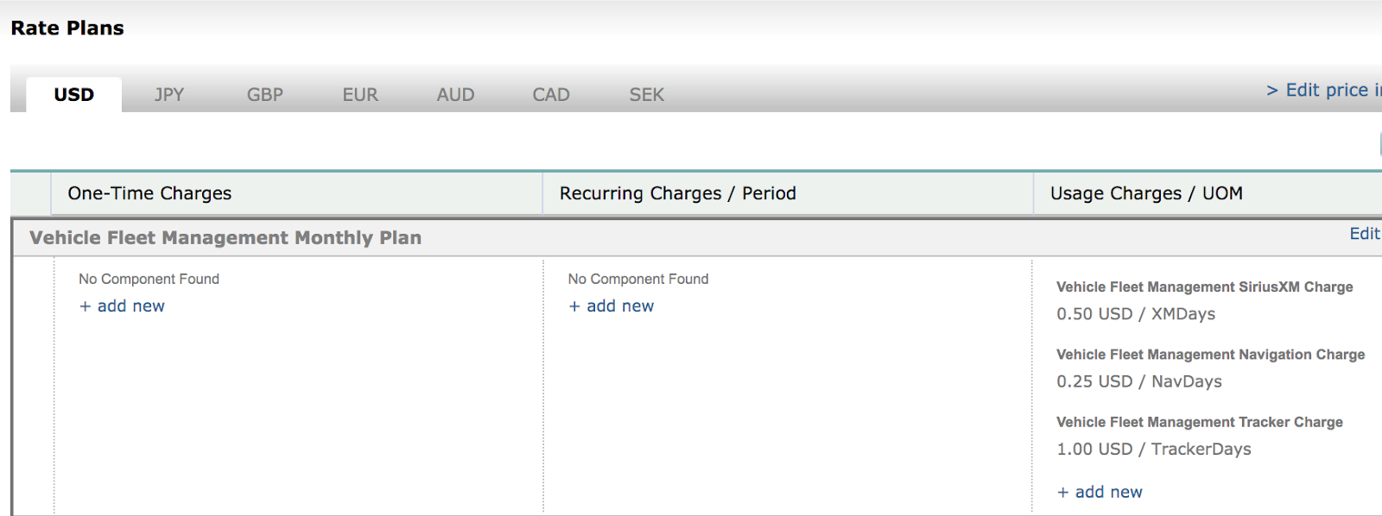The image size is (1382, 516).
Task: Switch to the JPY currency tab
Action: click(x=169, y=95)
